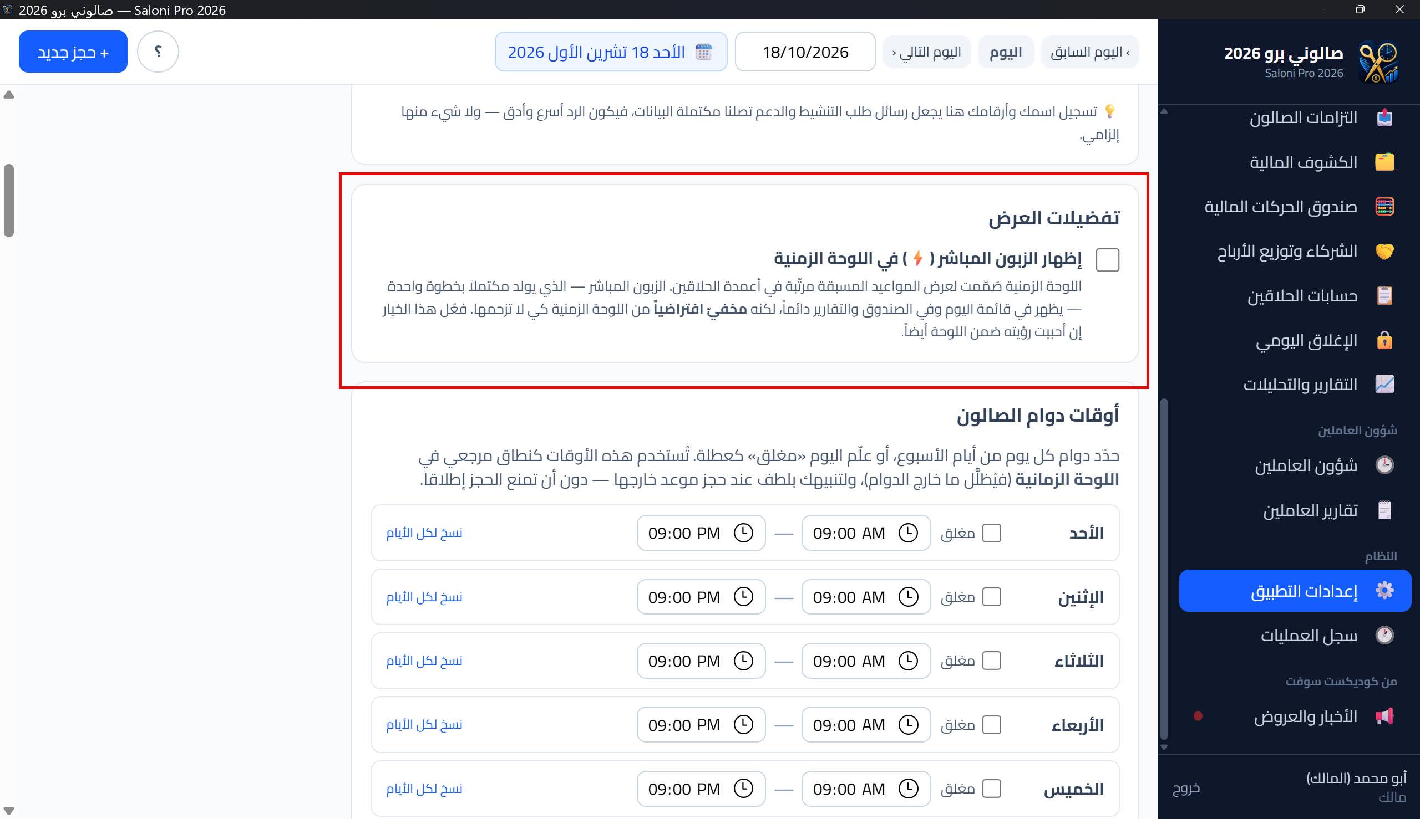Click clock icon in Tuesday's 09:00 AM field

pyautogui.click(x=907, y=661)
